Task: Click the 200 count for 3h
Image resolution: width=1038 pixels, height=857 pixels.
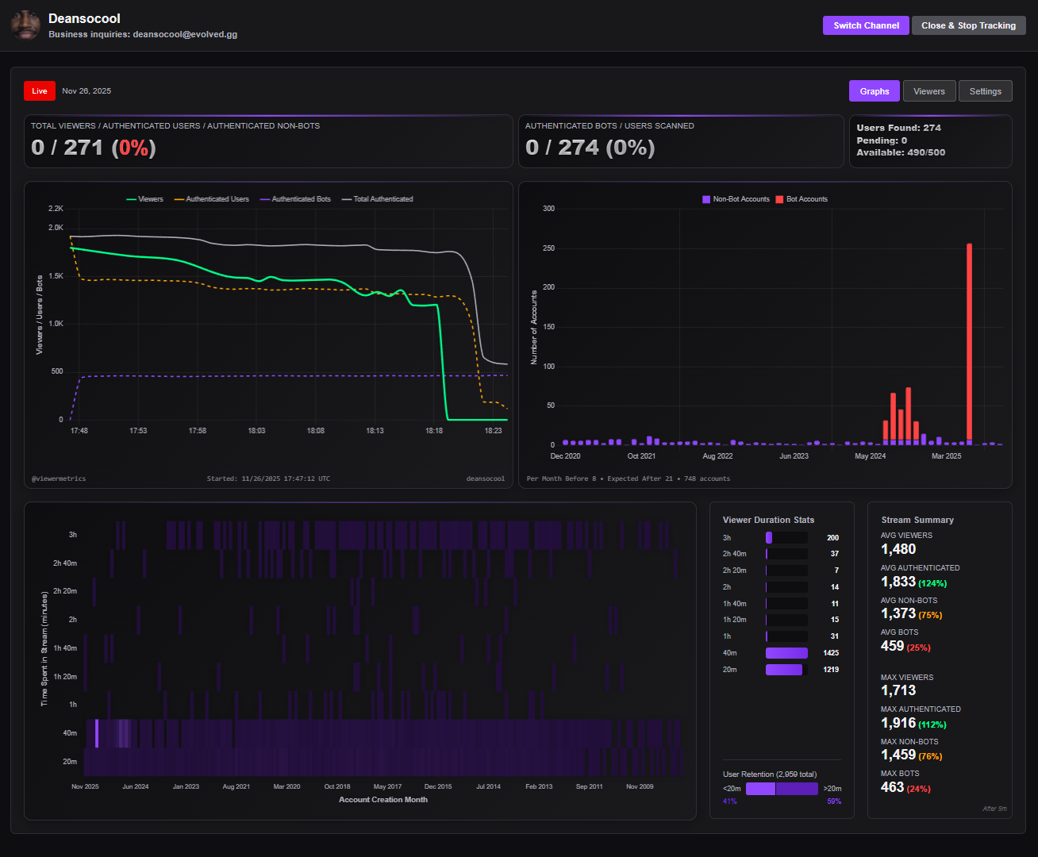Action: click(x=832, y=538)
